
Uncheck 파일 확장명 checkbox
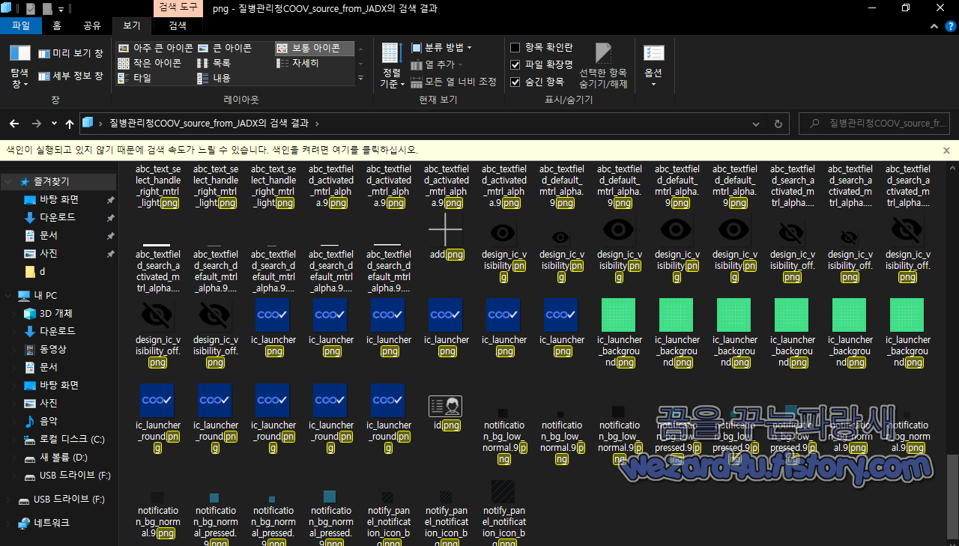coord(515,64)
